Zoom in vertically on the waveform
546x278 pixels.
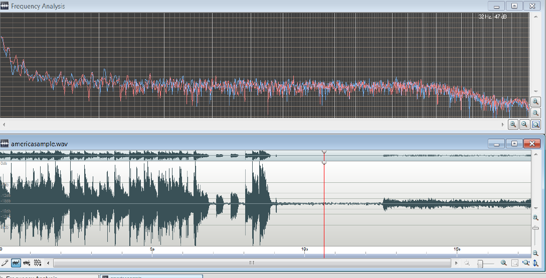pos(535,217)
